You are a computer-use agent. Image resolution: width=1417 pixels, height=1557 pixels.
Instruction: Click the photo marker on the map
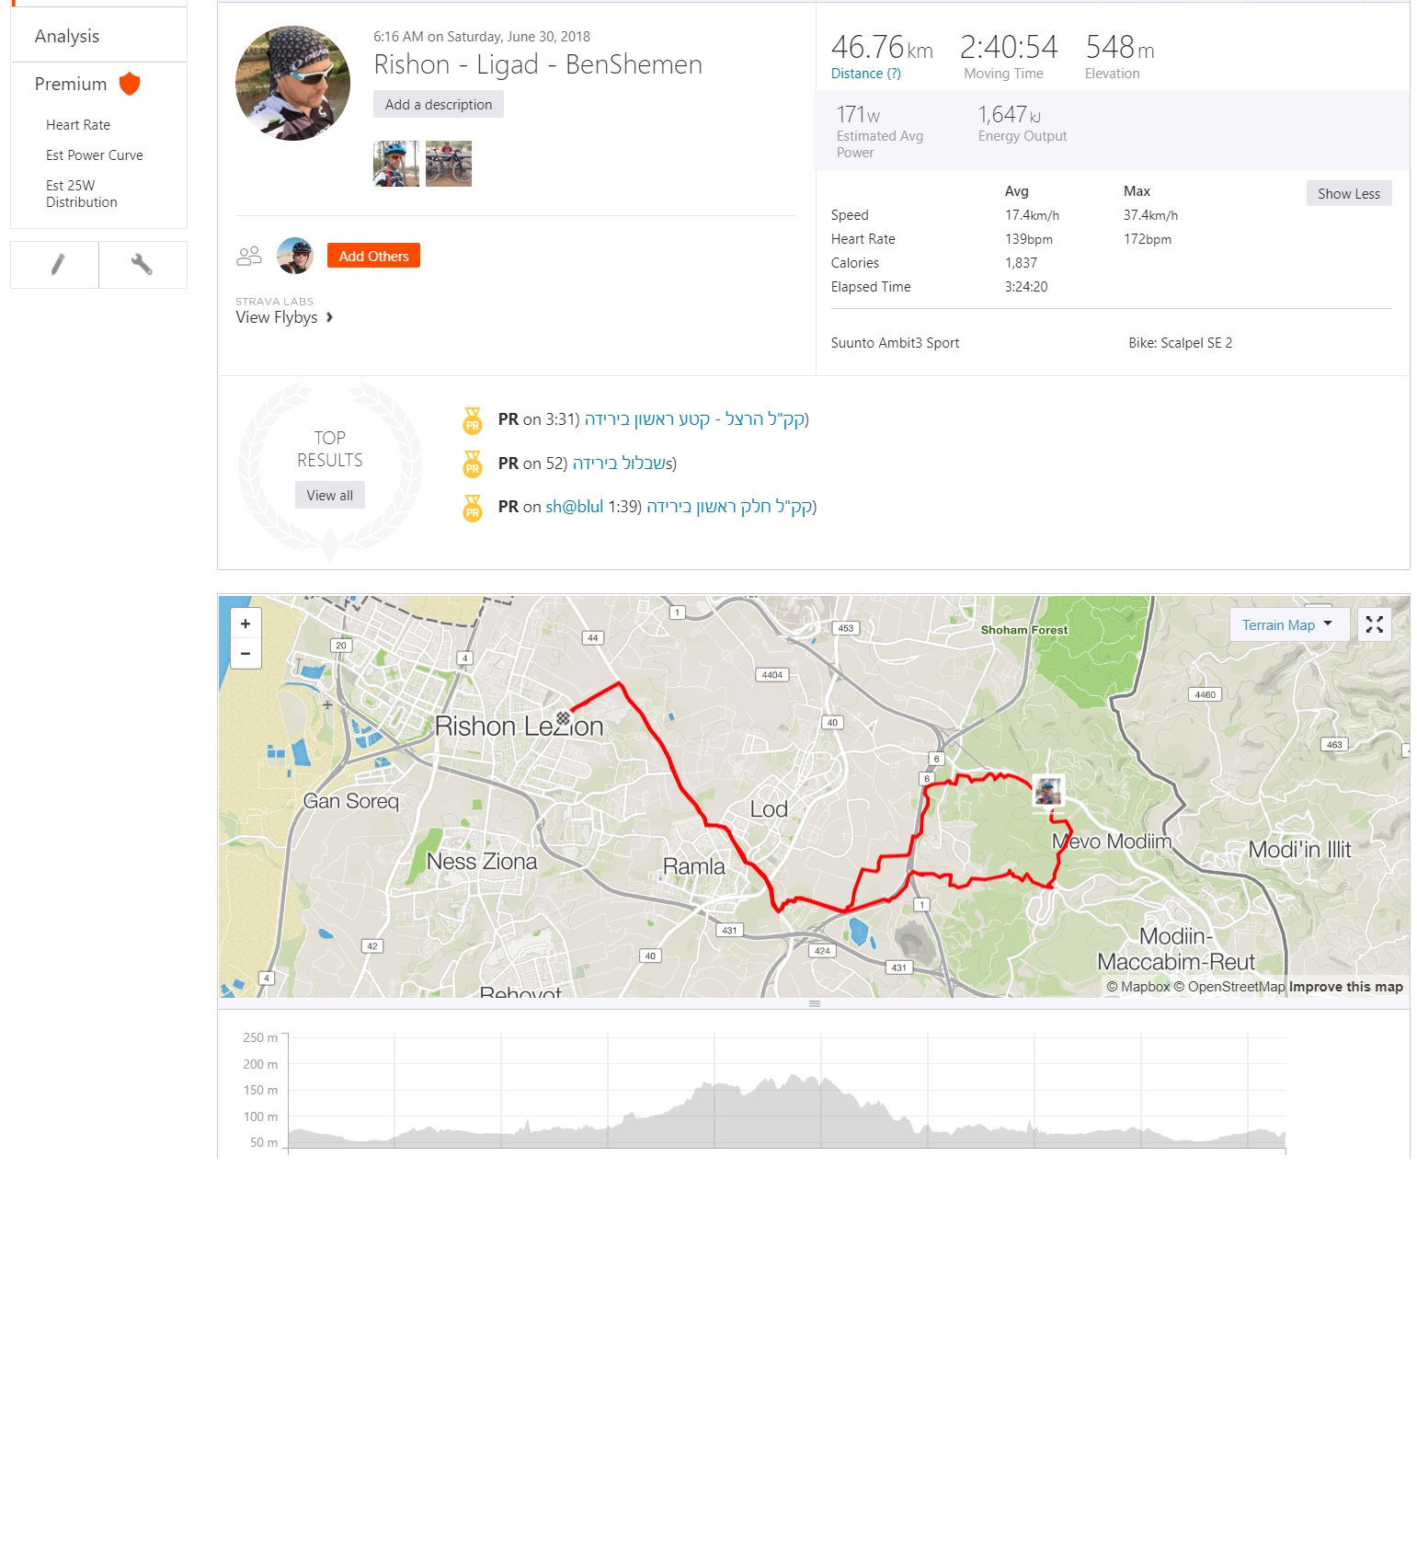(1047, 790)
